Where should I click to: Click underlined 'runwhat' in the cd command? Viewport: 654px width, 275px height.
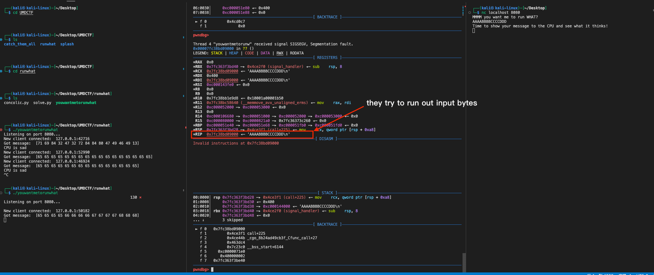coord(28,71)
